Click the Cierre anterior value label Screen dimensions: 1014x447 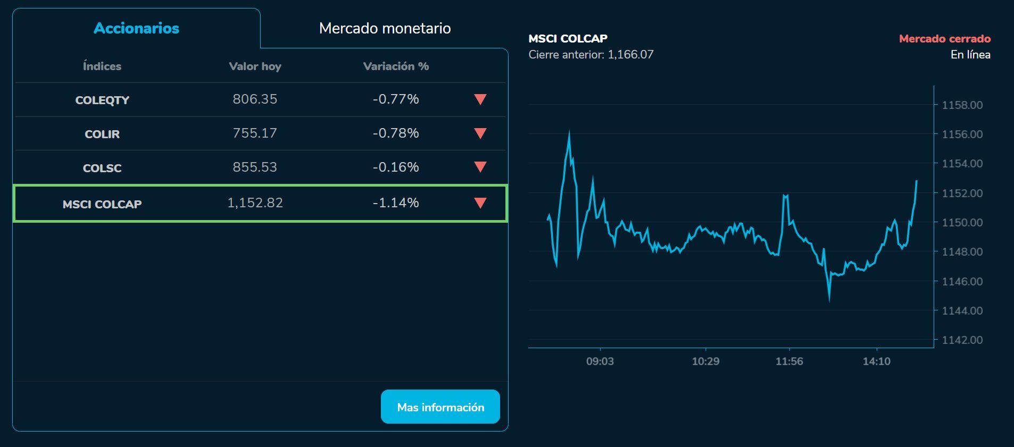tap(591, 54)
